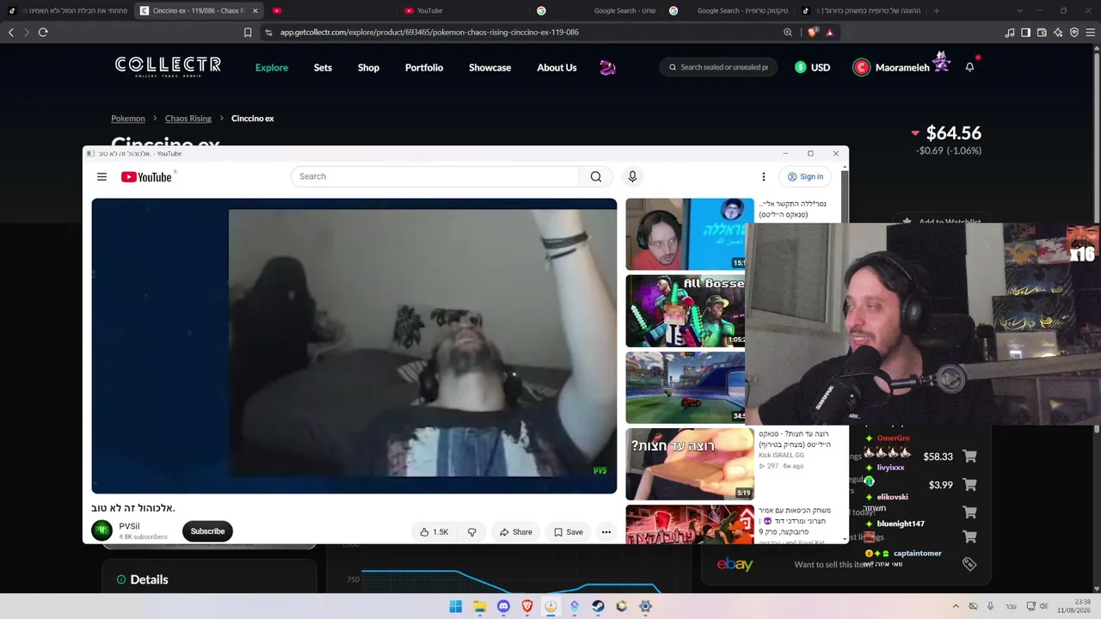Start YouTube voice search with microphone
The width and height of the screenshot is (1101, 619).
(x=632, y=176)
